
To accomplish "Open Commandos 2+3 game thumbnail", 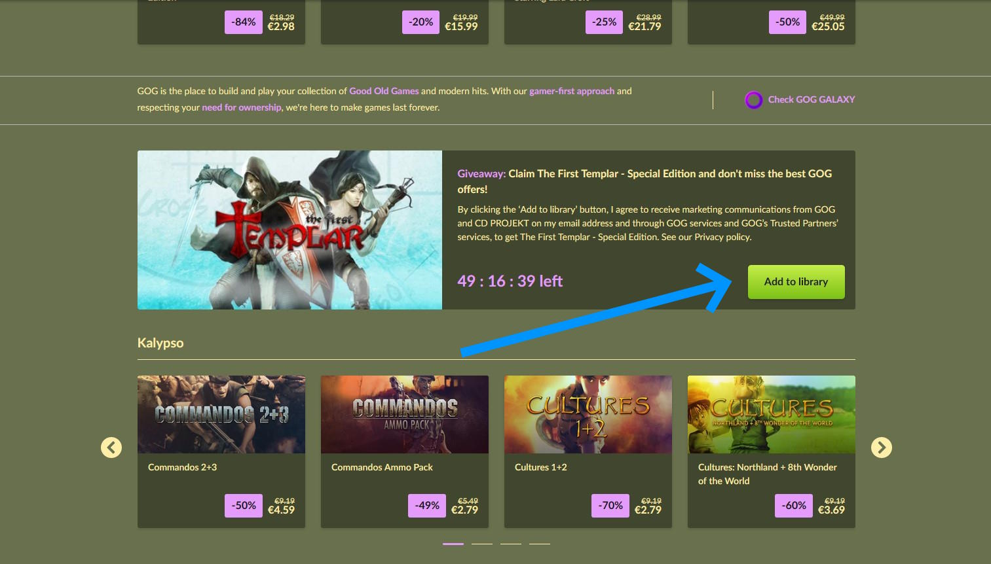I will pyautogui.click(x=221, y=414).
